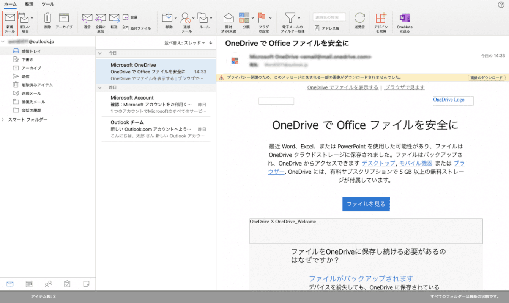Image resolution: width=509 pixels, height=303 pixels.
Task: Click アドインを取得 add-ins icon
Action: point(381,23)
